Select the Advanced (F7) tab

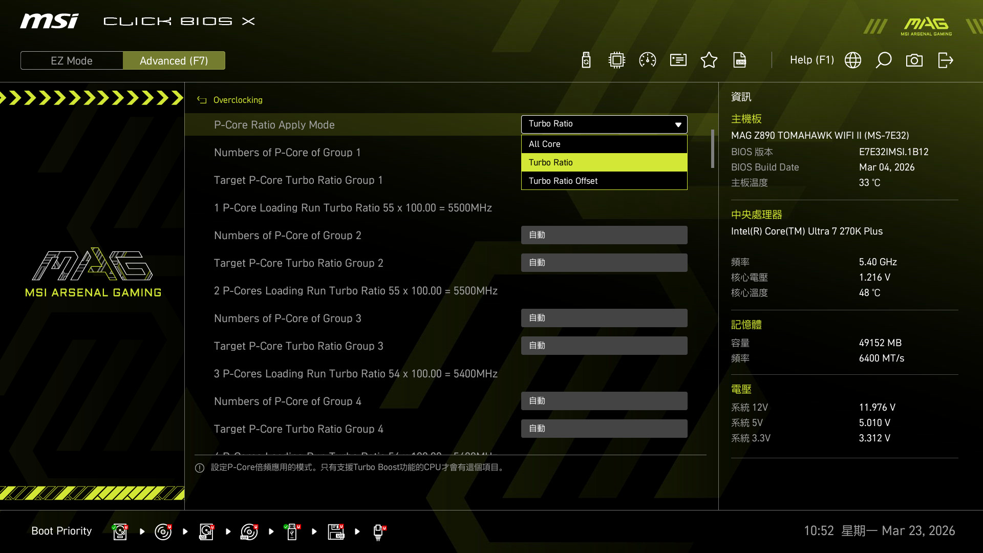point(174,60)
